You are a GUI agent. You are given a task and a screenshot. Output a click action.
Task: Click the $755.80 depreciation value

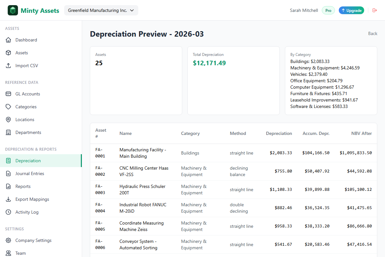point(283,171)
